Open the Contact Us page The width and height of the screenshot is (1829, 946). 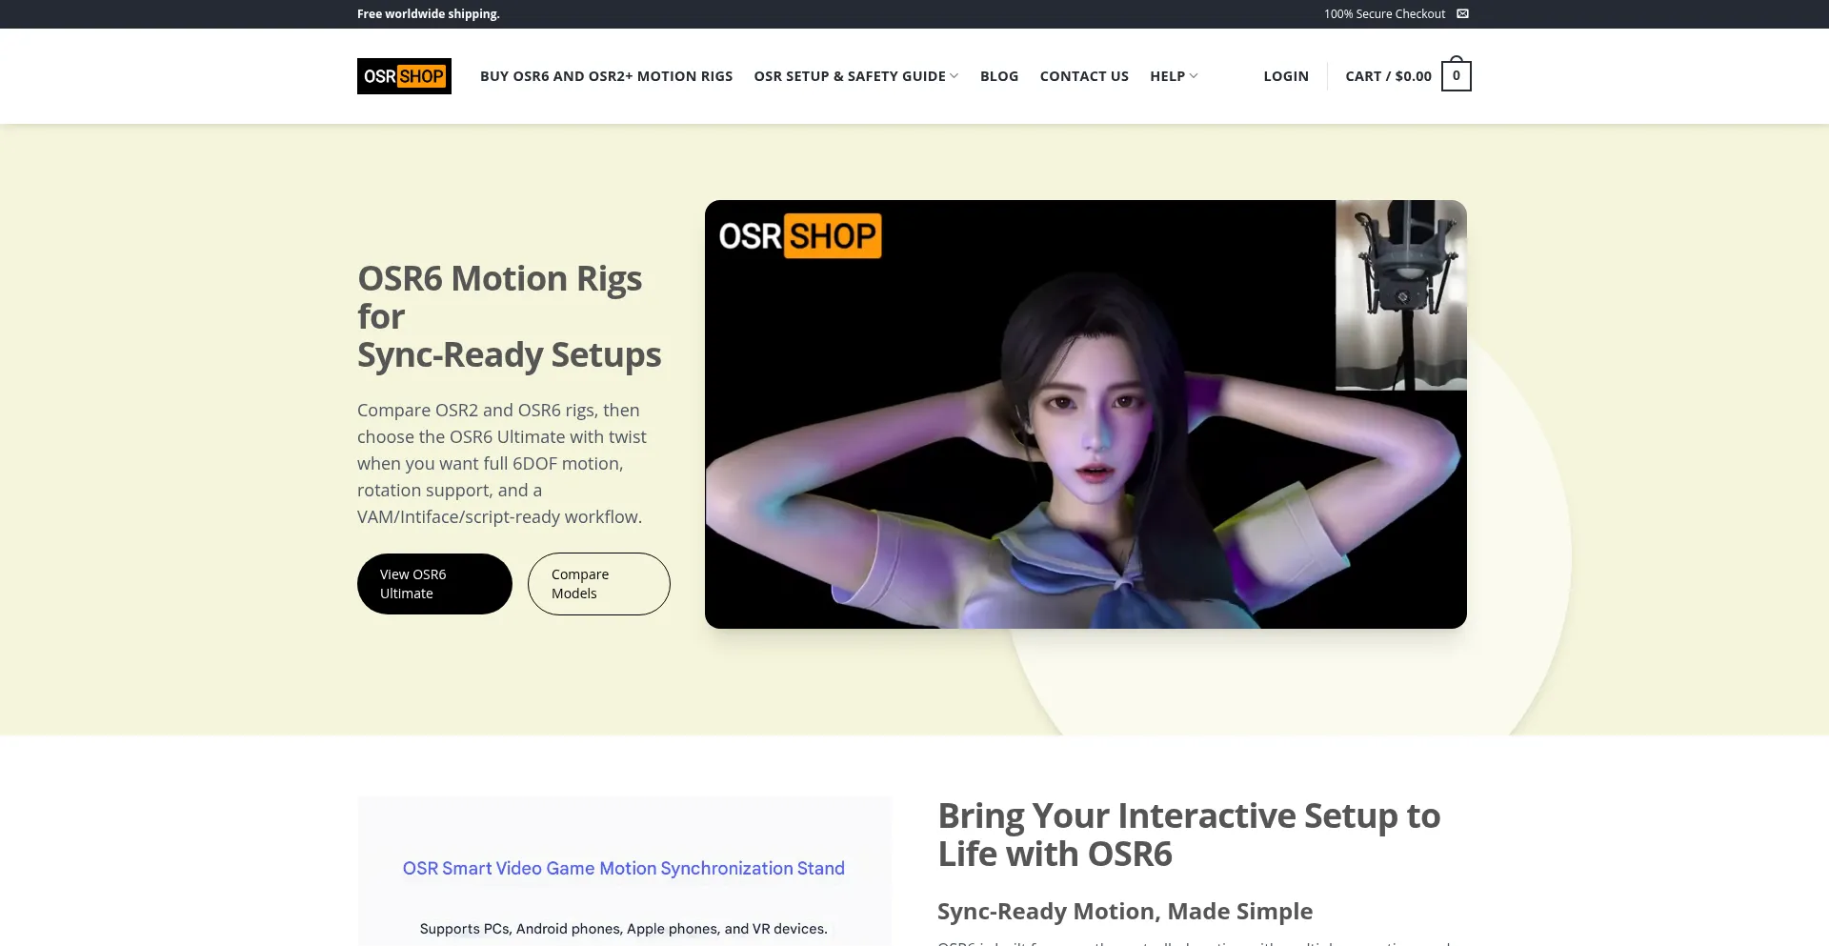click(1084, 76)
